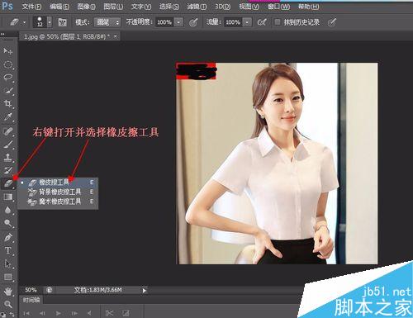
Task: Expand the toolbox with double-arrow
Action: 2,35
